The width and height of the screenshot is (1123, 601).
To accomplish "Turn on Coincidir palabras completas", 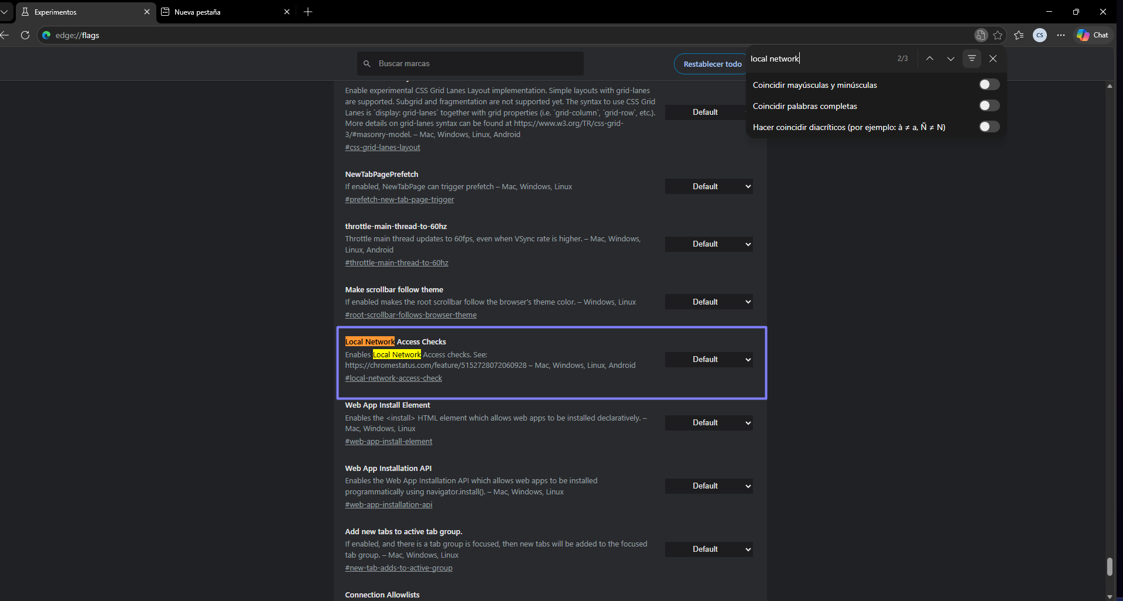I will pos(989,106).
